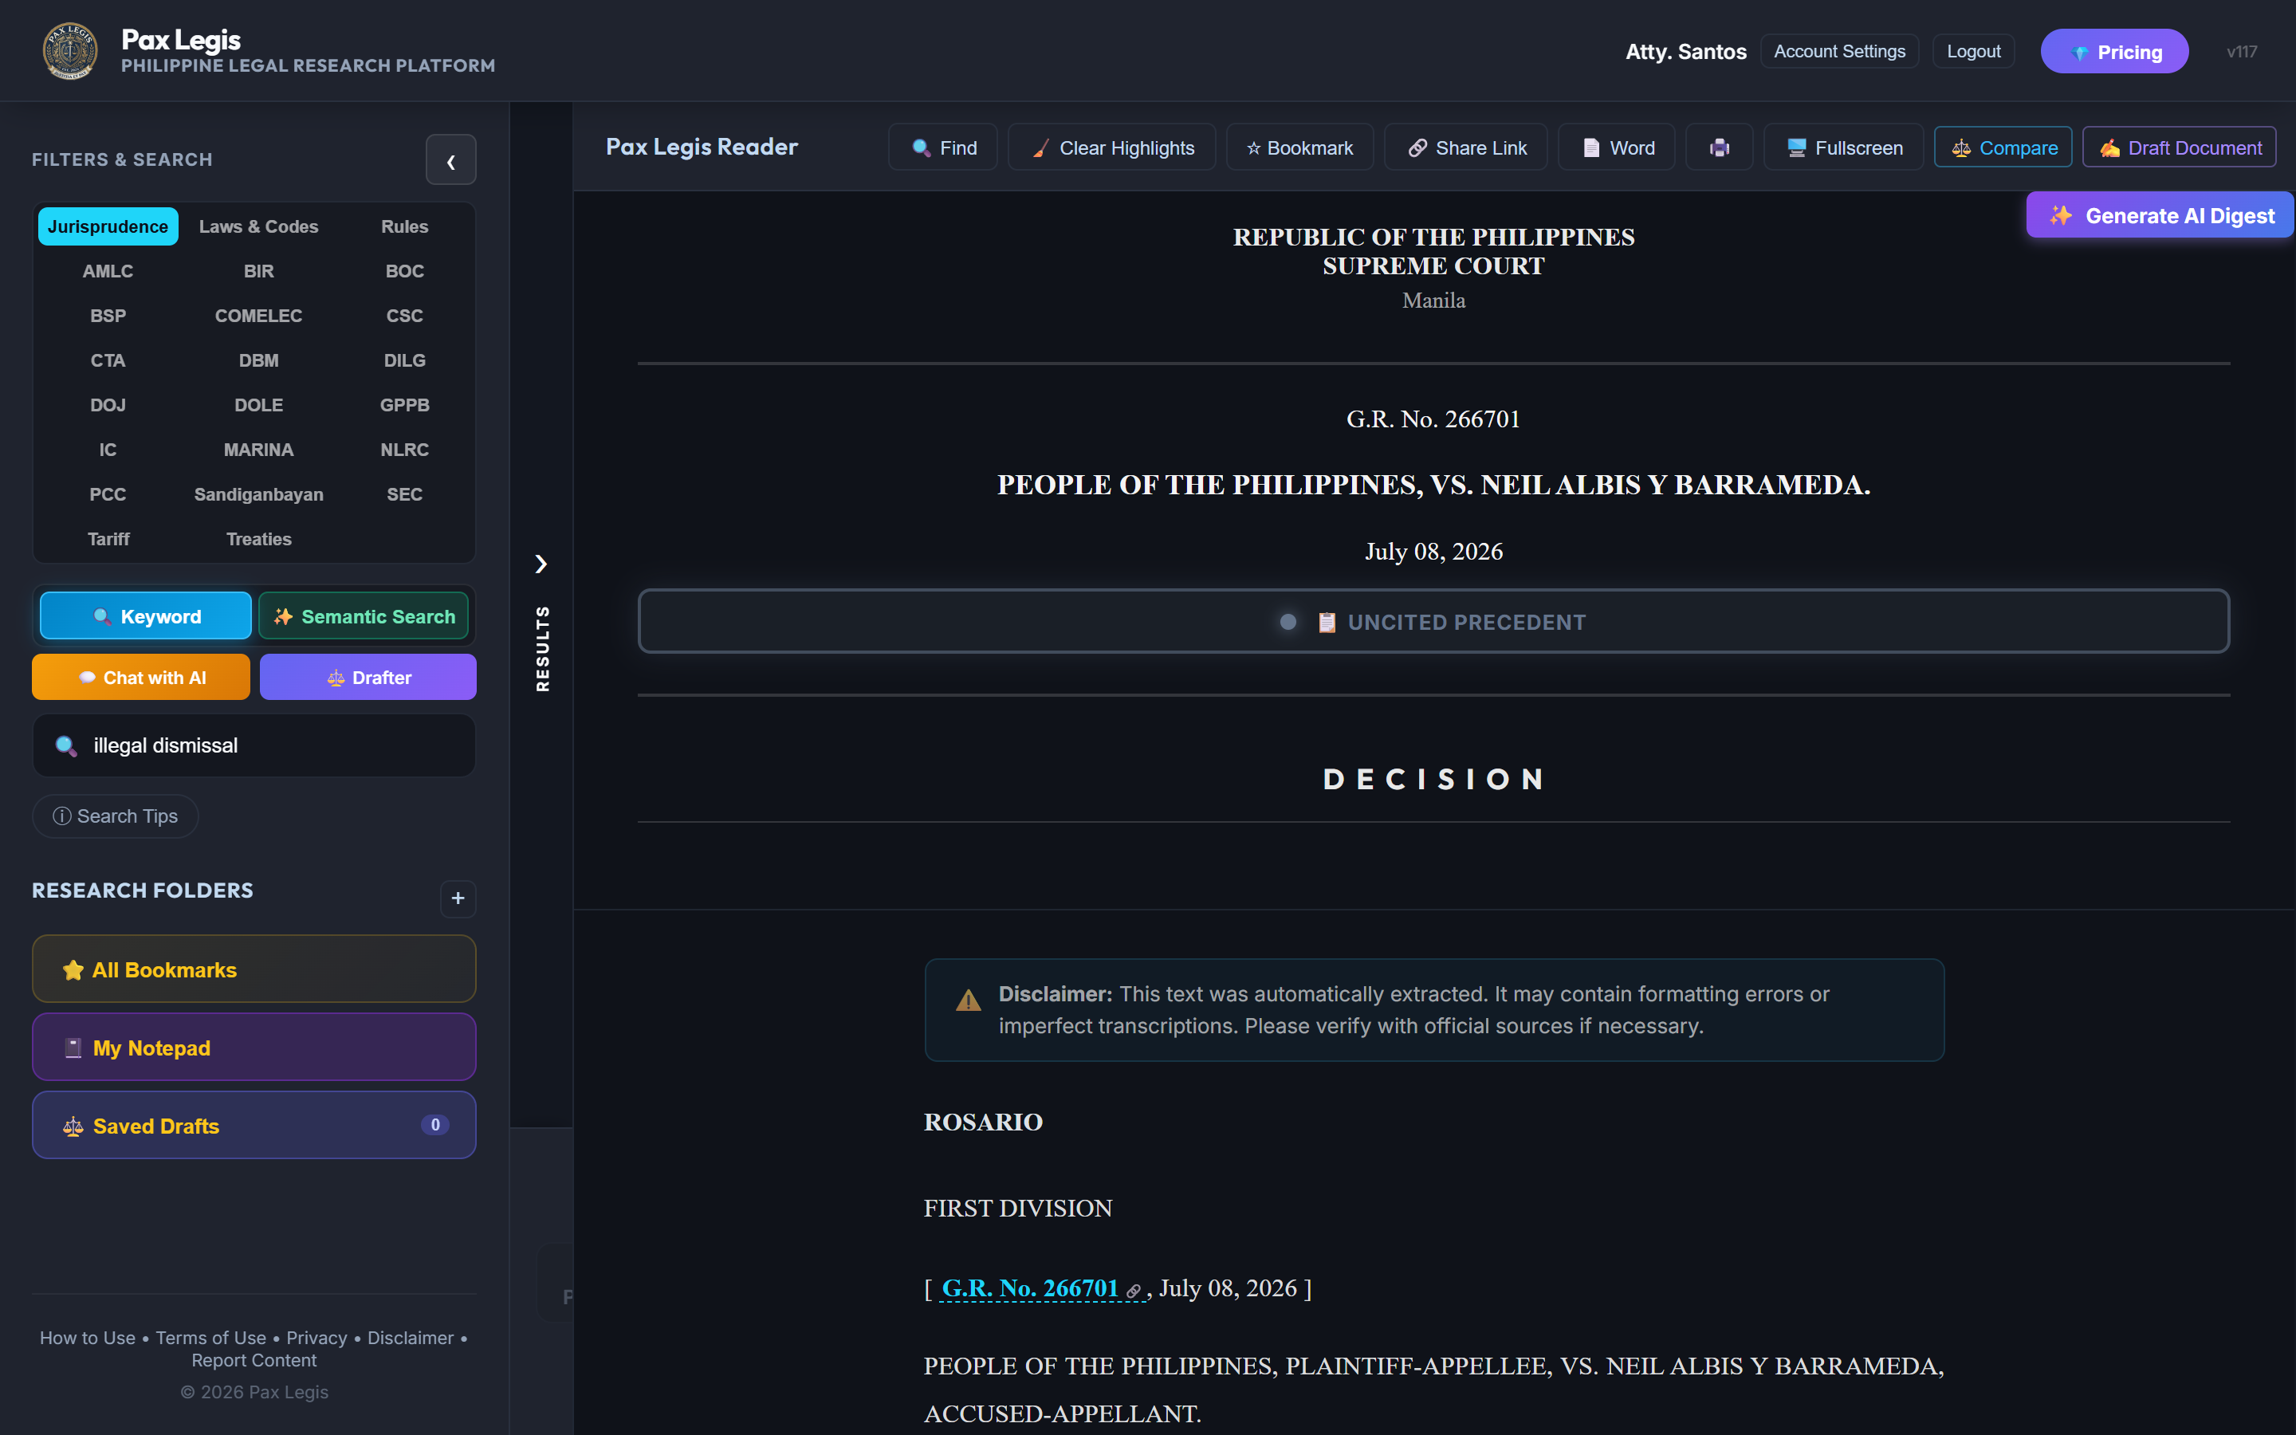
Task: Open the Privacy link
Action: coord(316,1337)
